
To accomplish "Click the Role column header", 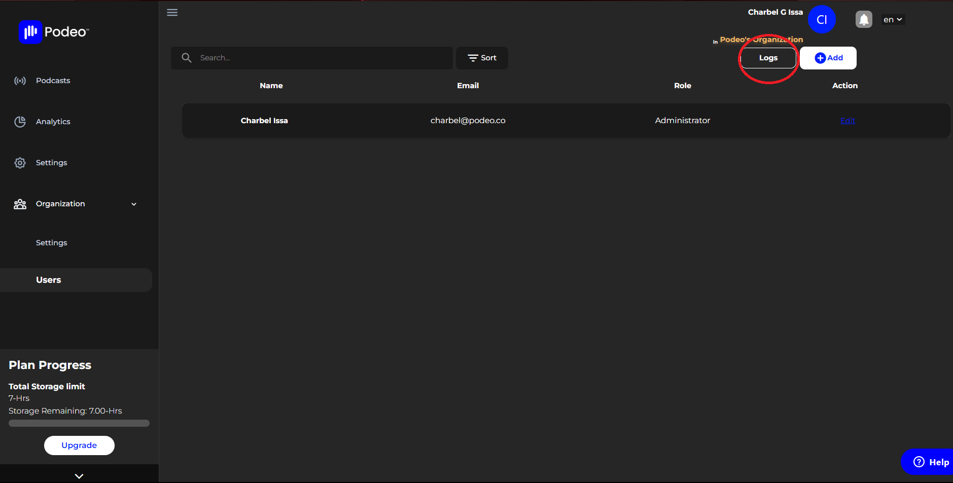I will [683, 86].
